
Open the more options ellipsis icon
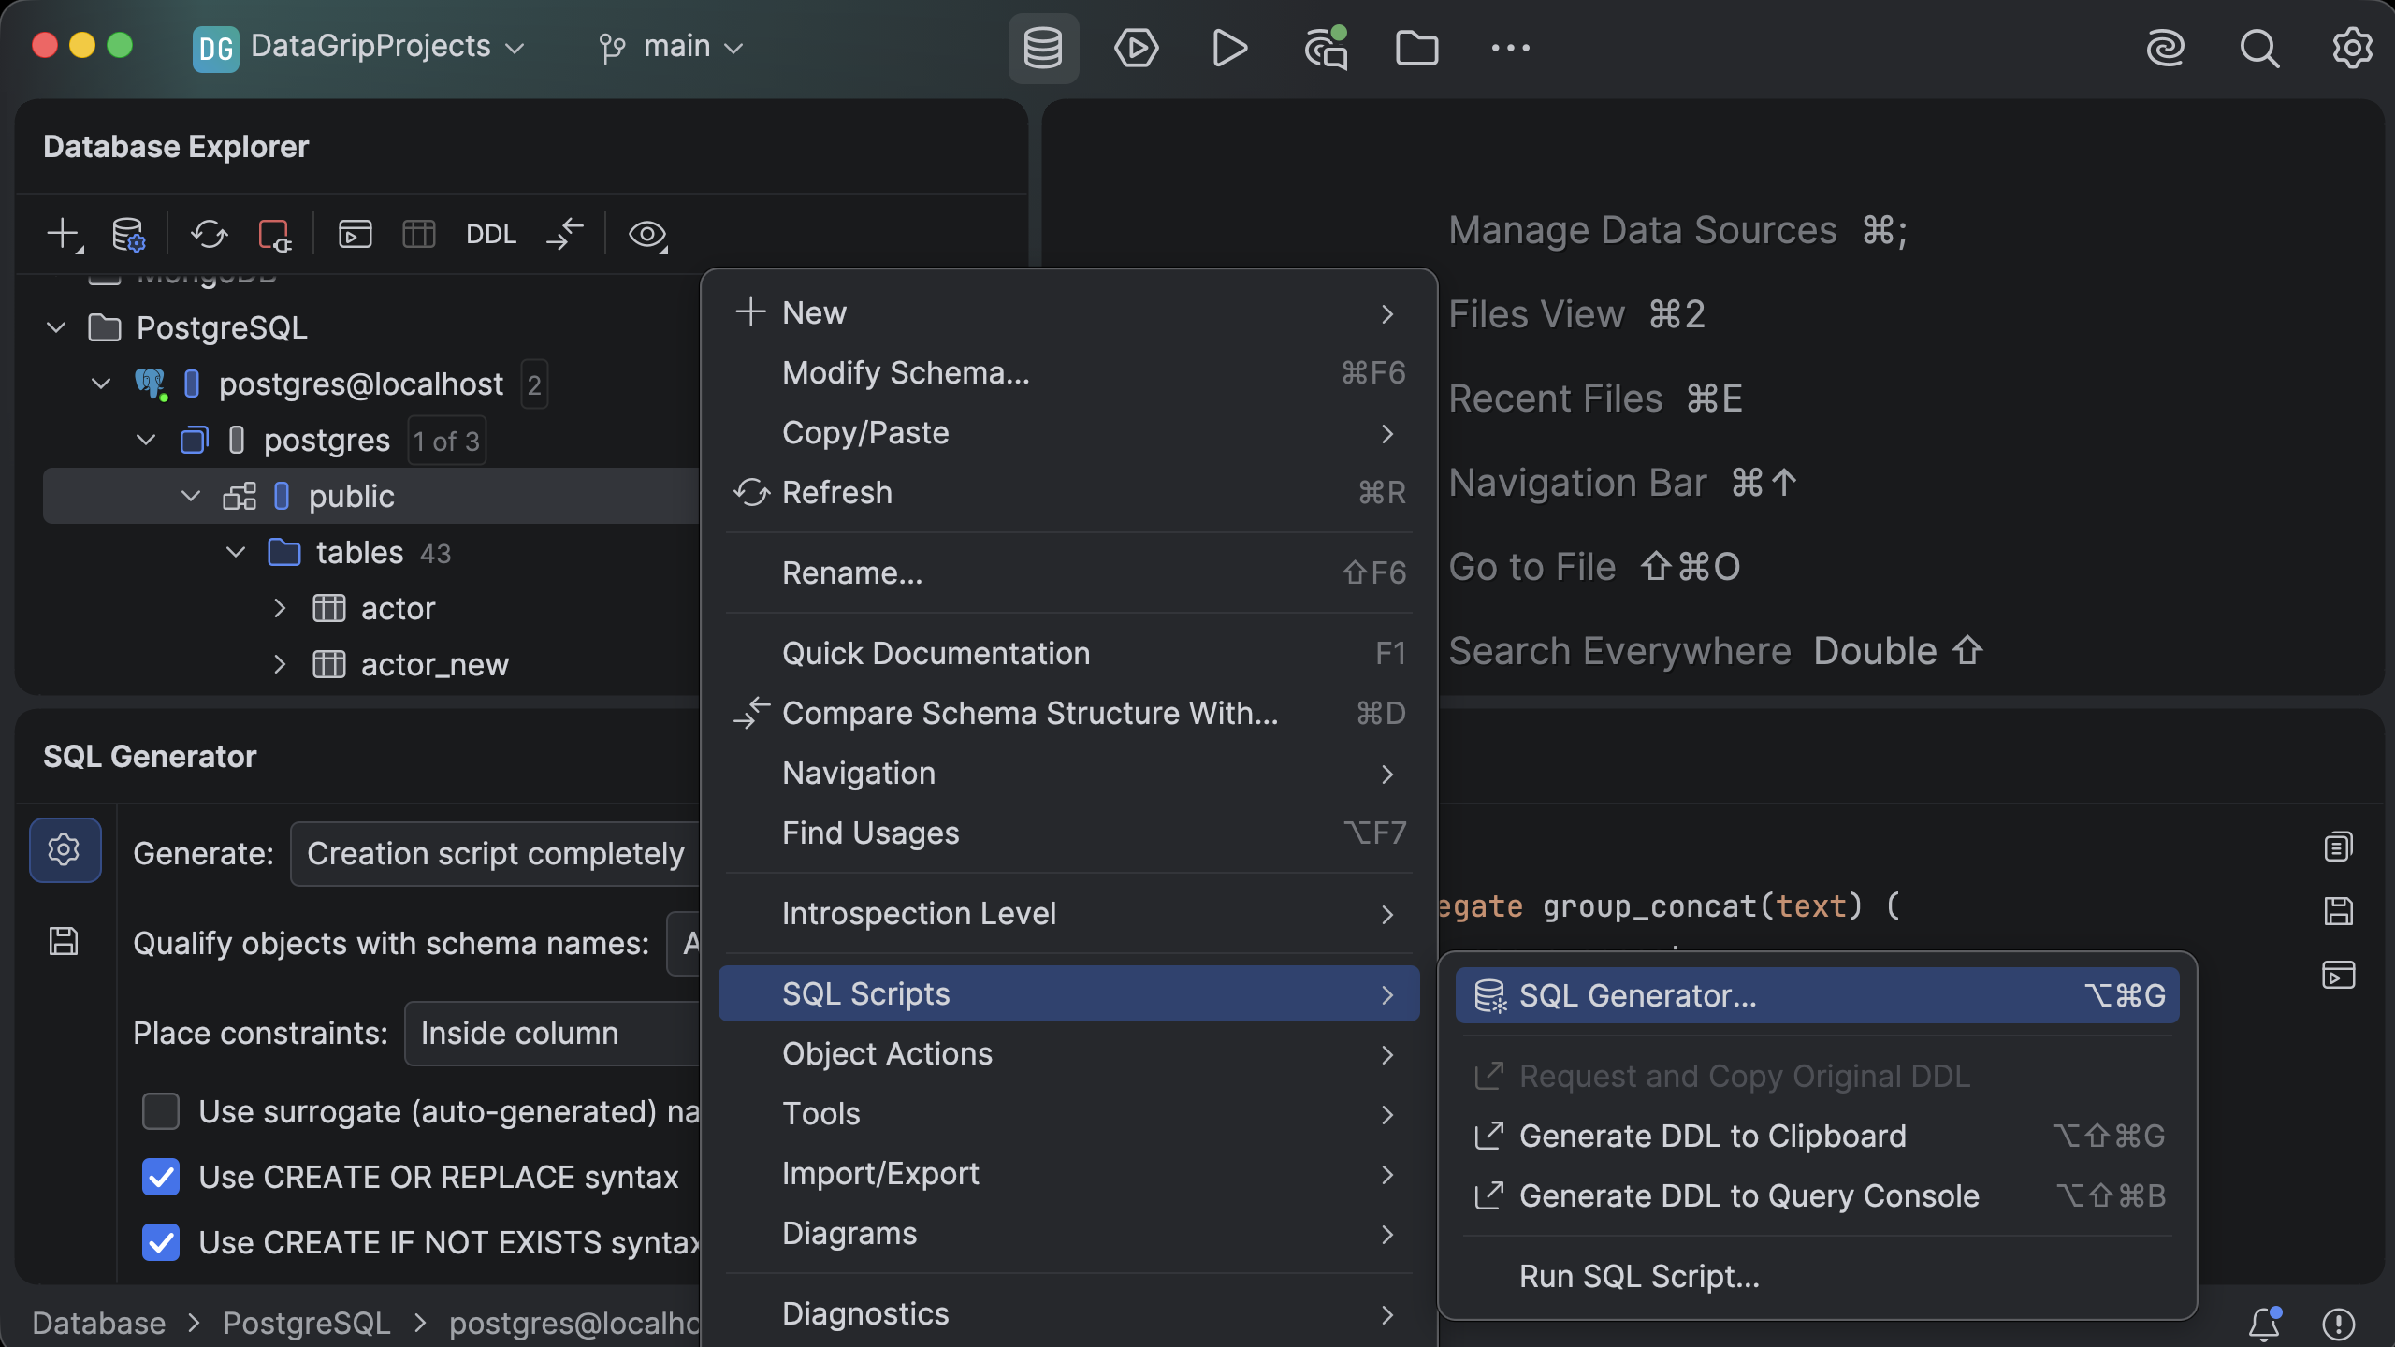1510,48
